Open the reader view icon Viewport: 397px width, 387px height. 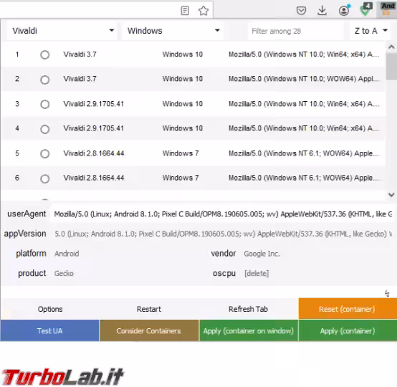pos(185,11)
